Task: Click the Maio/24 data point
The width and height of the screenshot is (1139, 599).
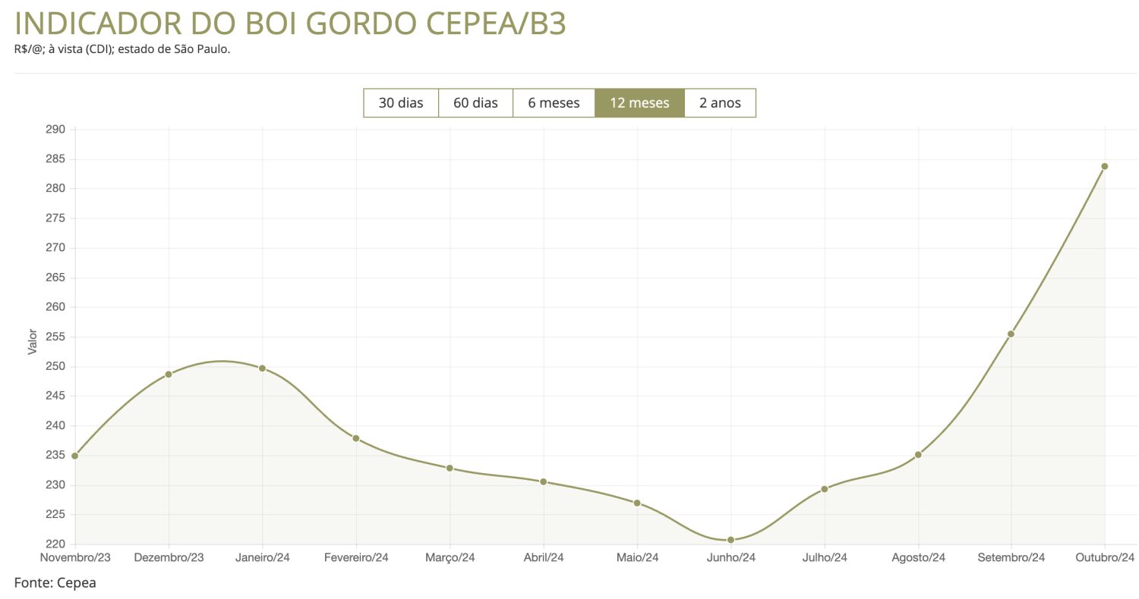Action: (637, 503)
